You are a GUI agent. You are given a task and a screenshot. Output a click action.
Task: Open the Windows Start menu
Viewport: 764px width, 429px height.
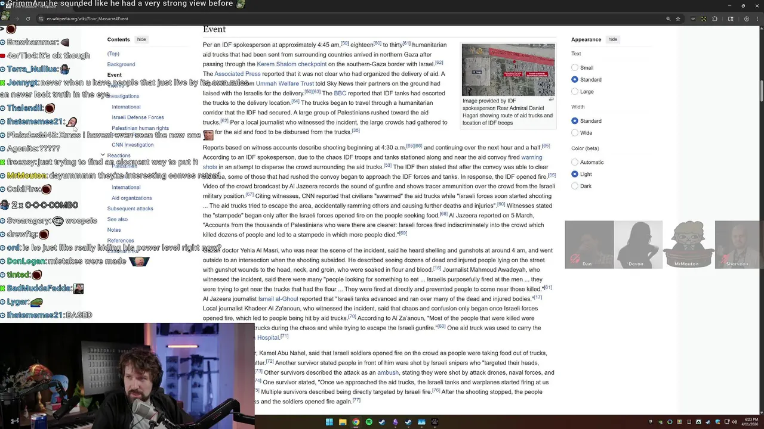329,422
